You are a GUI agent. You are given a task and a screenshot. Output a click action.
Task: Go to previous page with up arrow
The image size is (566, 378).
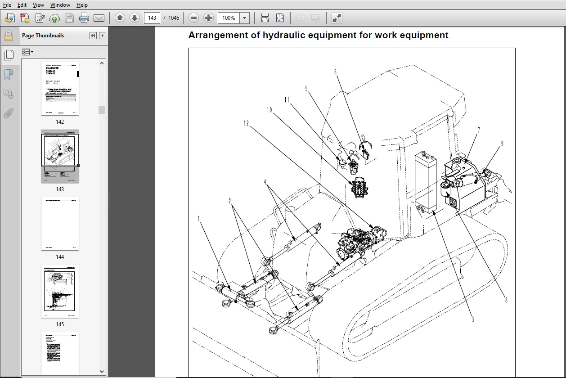click(x=120, y=18)
